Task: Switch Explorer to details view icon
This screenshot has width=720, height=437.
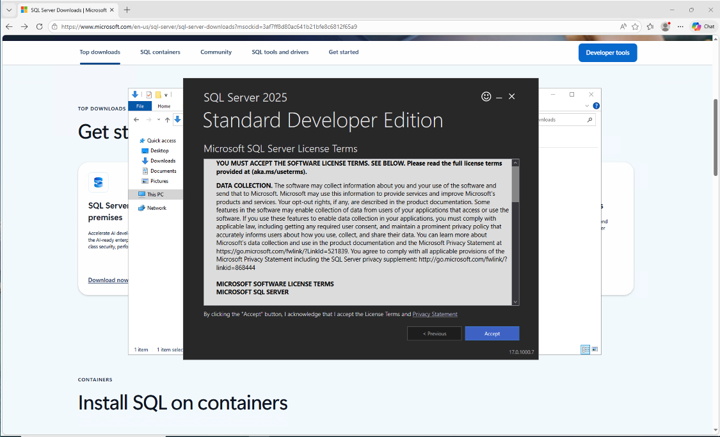Action: click(x=585, y=350)
